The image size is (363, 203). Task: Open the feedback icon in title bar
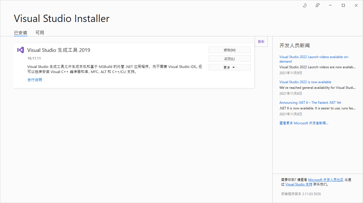tap(317, 5)
